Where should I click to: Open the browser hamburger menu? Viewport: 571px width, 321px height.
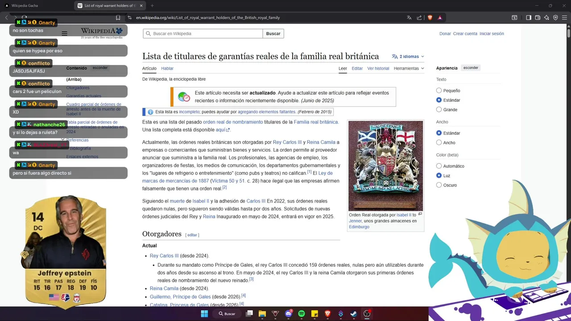tap(564, 18)
